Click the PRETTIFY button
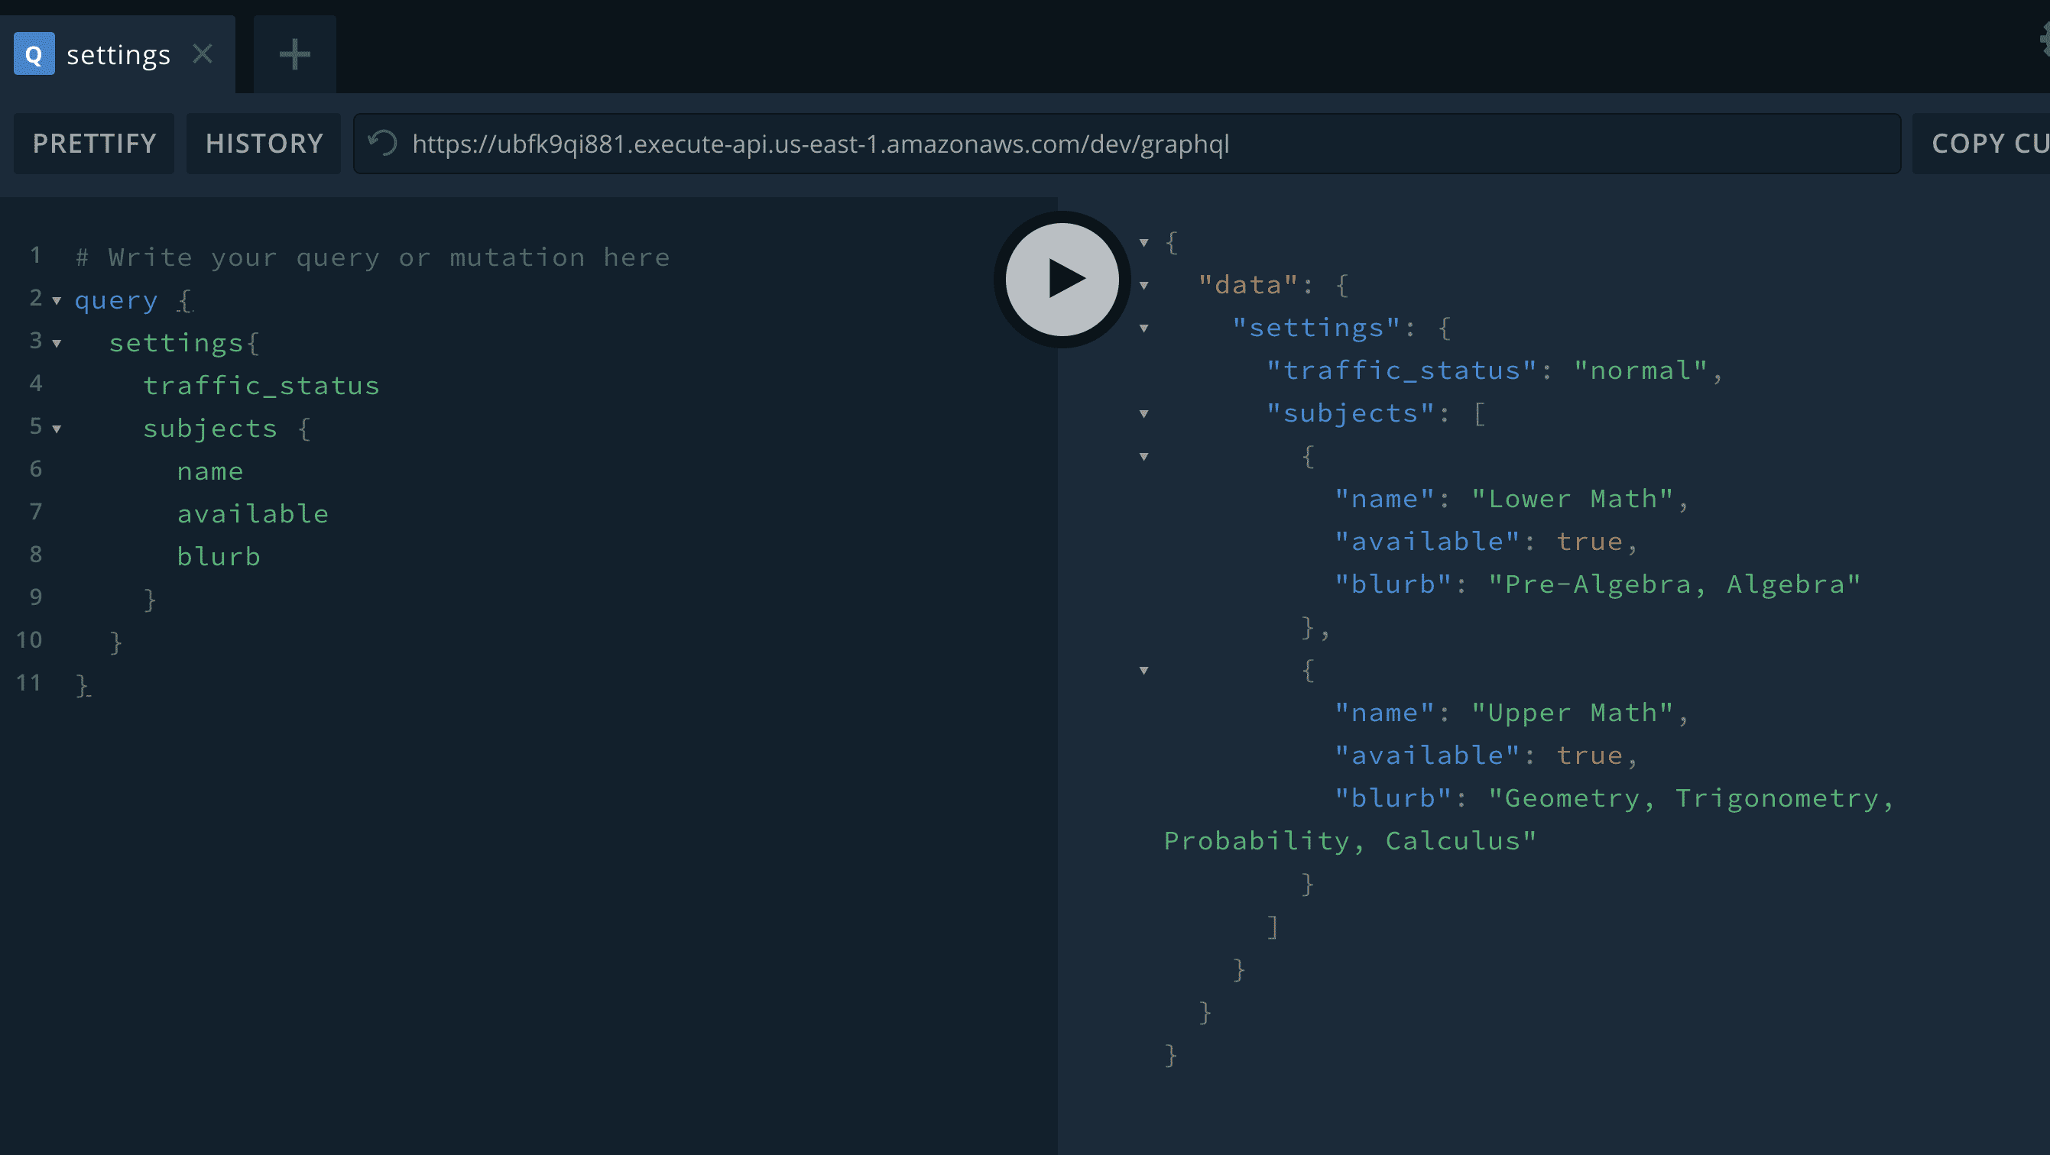 pyautogui.click(x=94, y=143)
